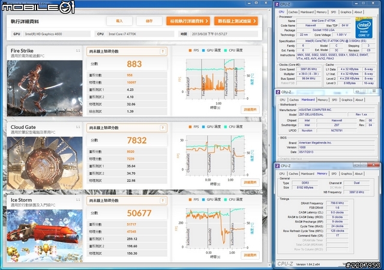This screenshot has width=384, height=270.
Task: Switch to Memory tab in top CPU-Z window
Action: (322, 12)
